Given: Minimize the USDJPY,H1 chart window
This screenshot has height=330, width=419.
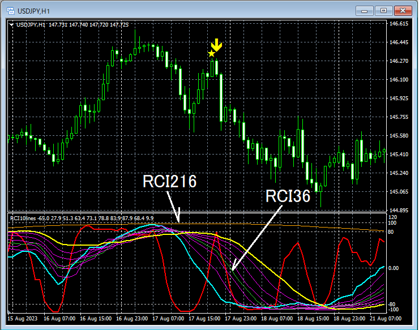Looking at the screenshot, I should 364,11.
